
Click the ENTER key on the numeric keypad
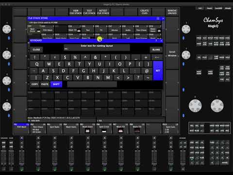coord(225,162)
